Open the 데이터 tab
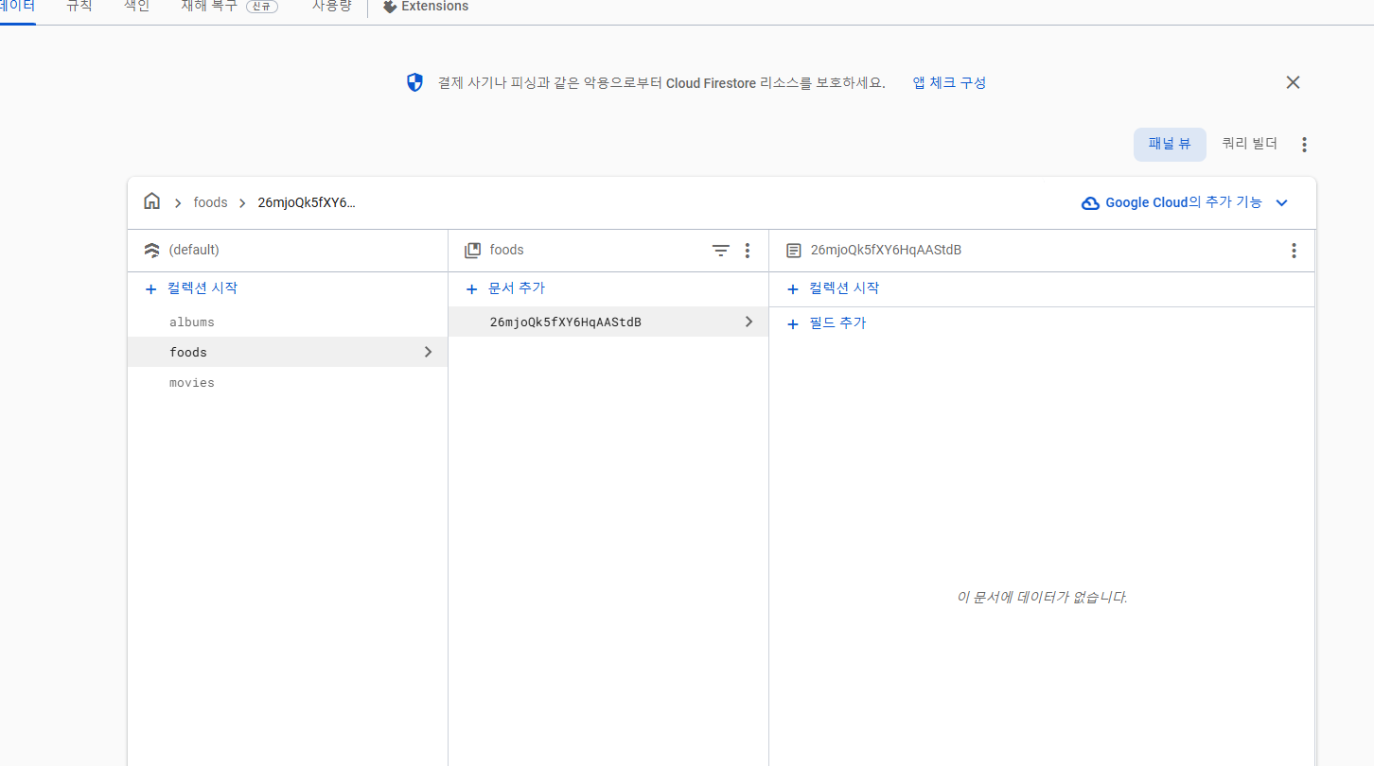The width and height of the screenshot is (1374, 766). click(17, 7)
